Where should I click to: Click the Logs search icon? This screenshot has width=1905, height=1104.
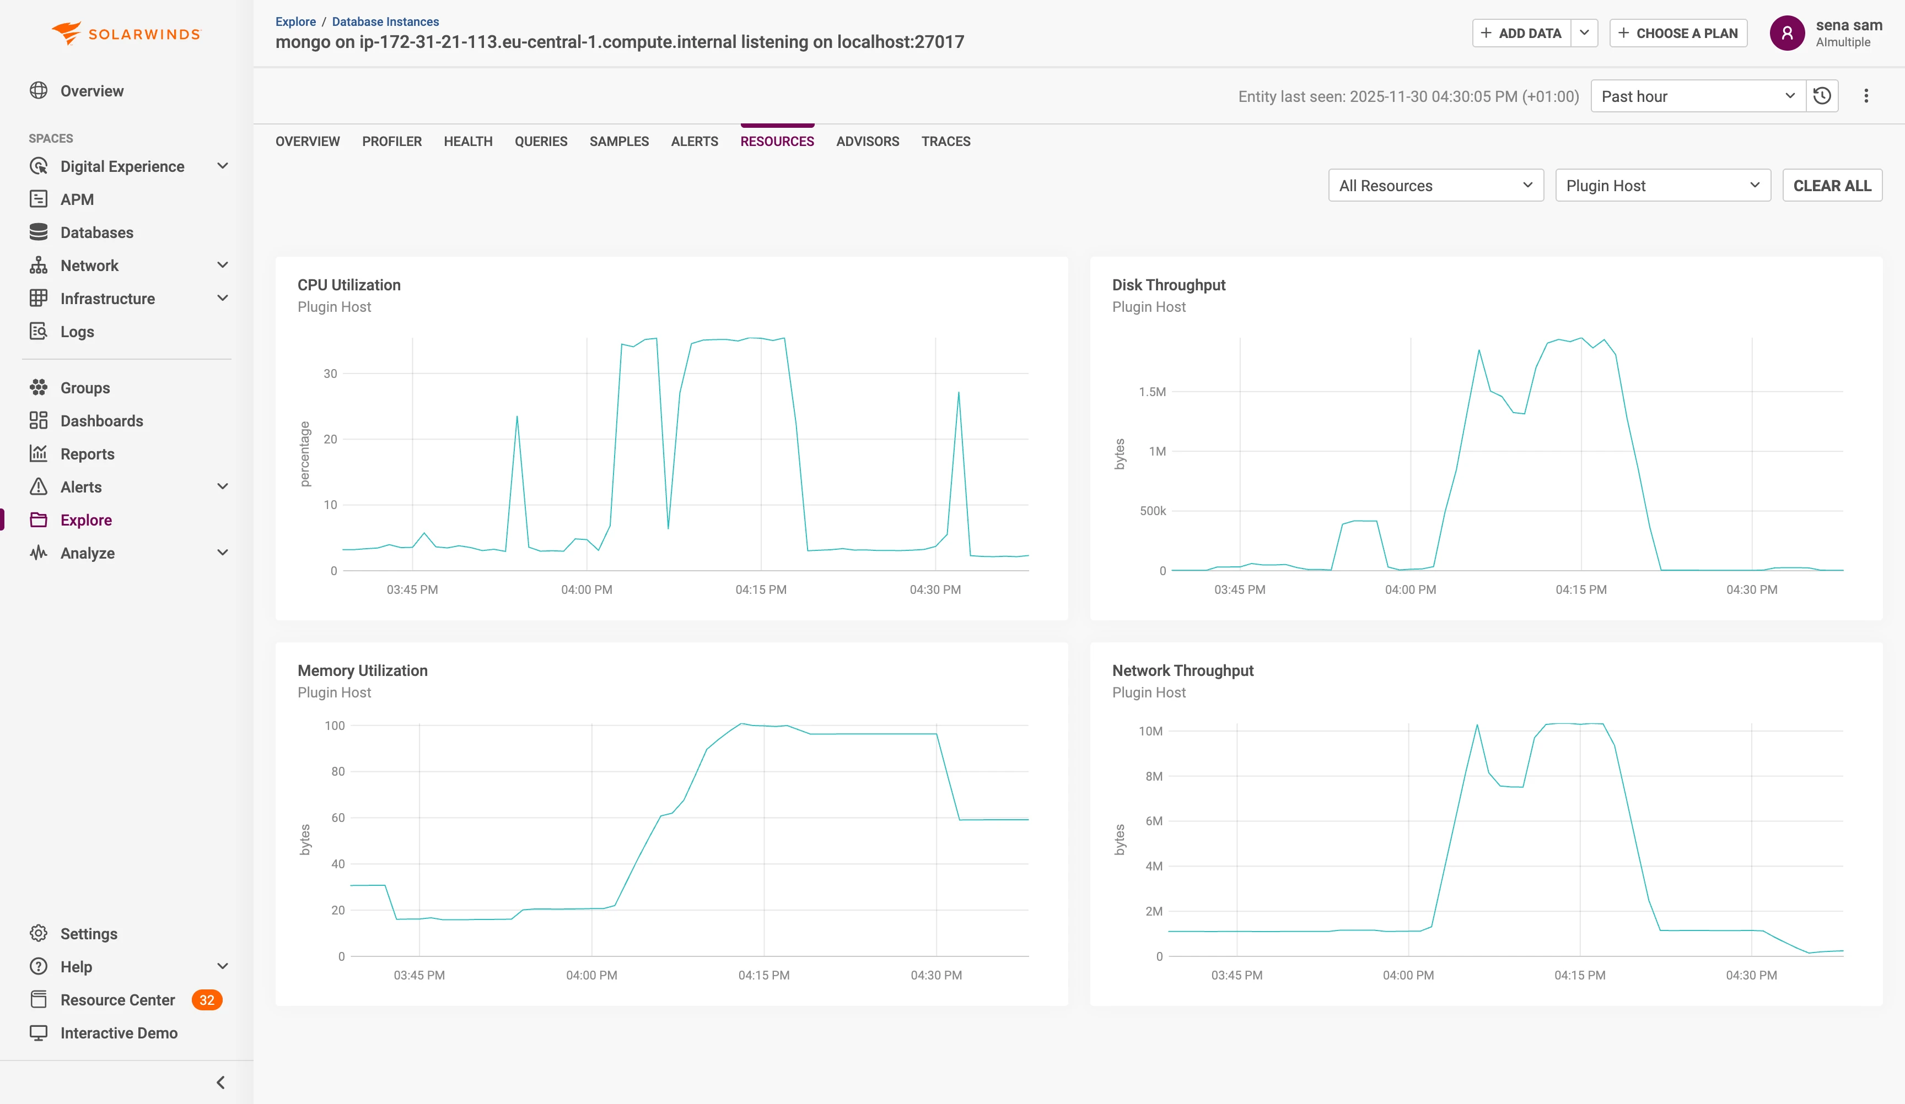click(x=39, y=332)
